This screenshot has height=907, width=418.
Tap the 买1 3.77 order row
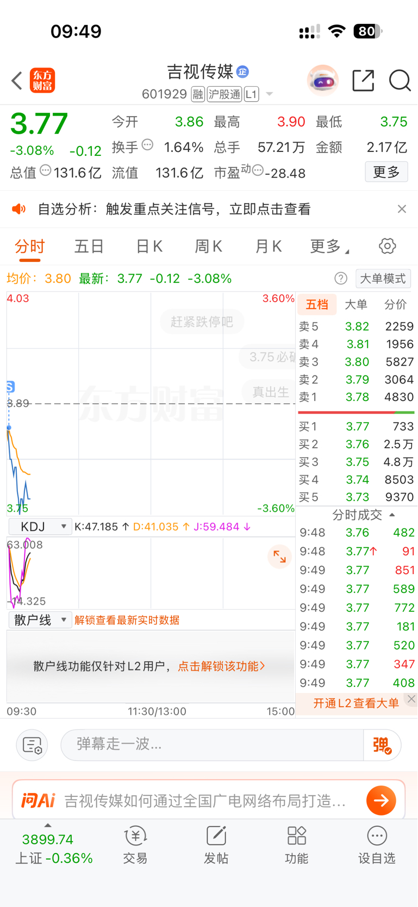357,427
